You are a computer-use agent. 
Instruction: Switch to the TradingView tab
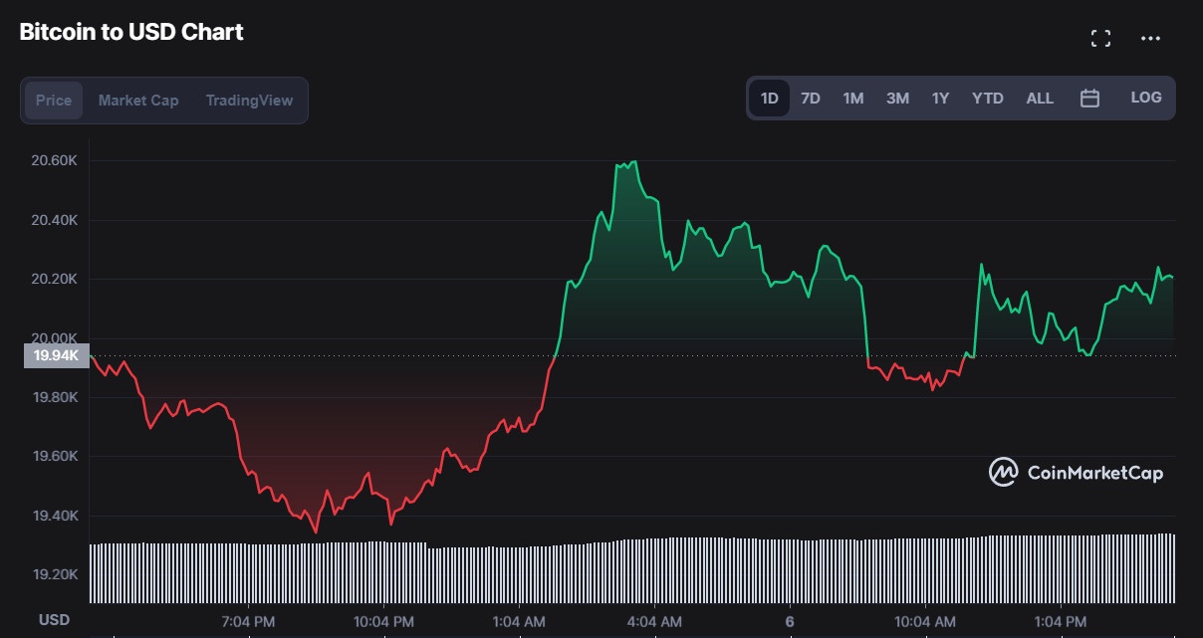point(249,100)
